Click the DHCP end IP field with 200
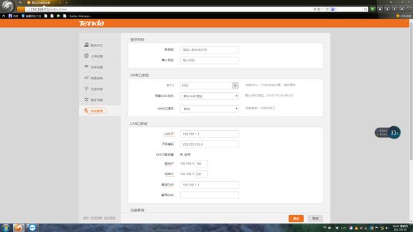This screenshot has height=232, width=413. [201, 174]
